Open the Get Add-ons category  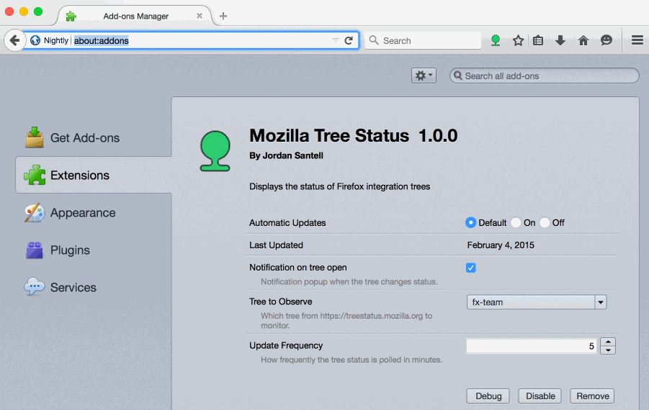click(93, 137)
